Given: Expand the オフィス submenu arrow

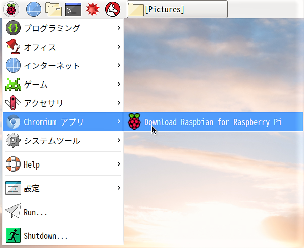Looking at the screenshot, I should point(119,47).
